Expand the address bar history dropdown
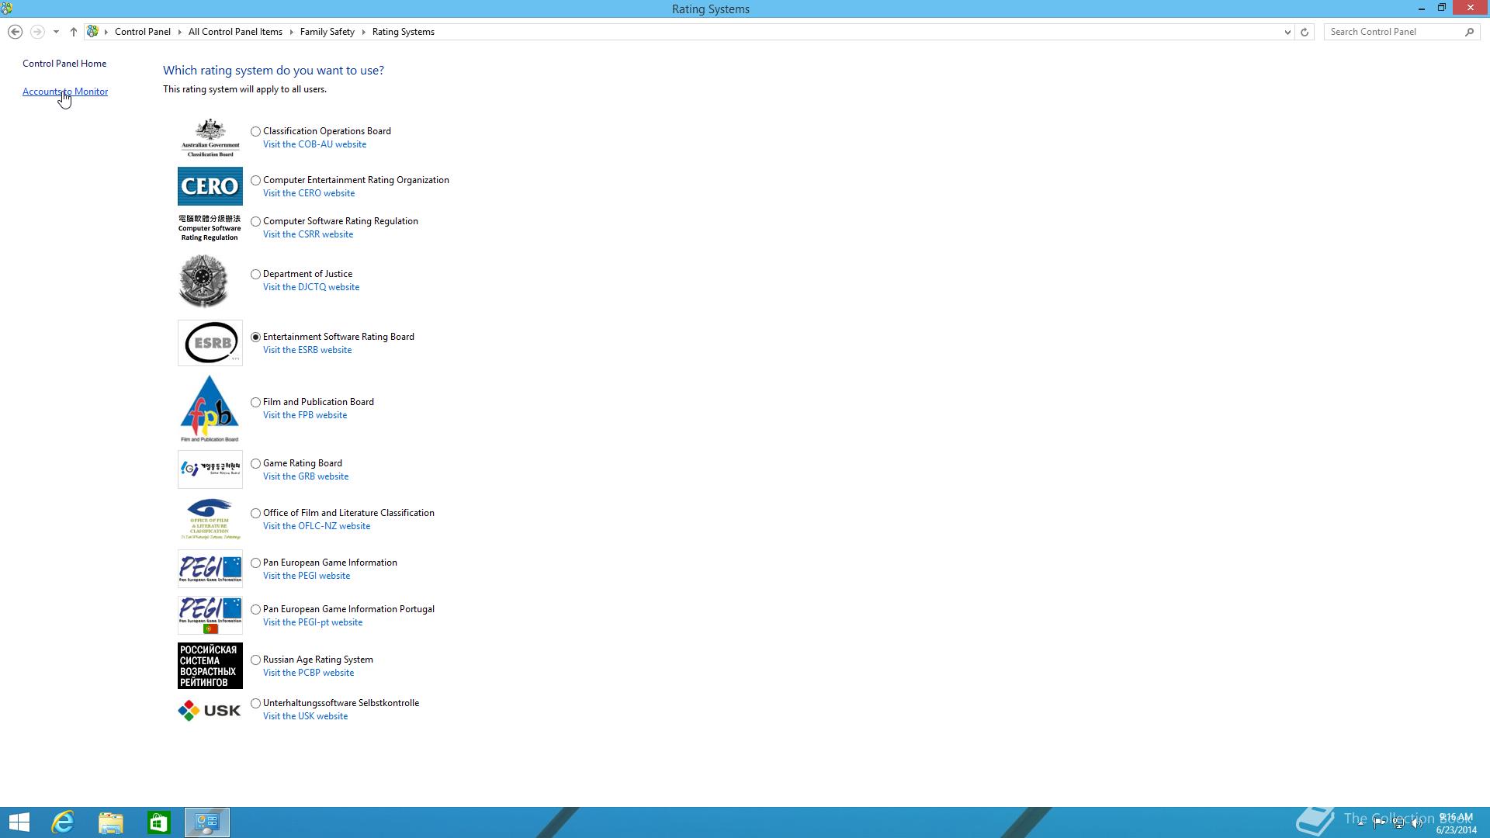The height and width of the screenshot is (838, 1490). click(1287, 32)
